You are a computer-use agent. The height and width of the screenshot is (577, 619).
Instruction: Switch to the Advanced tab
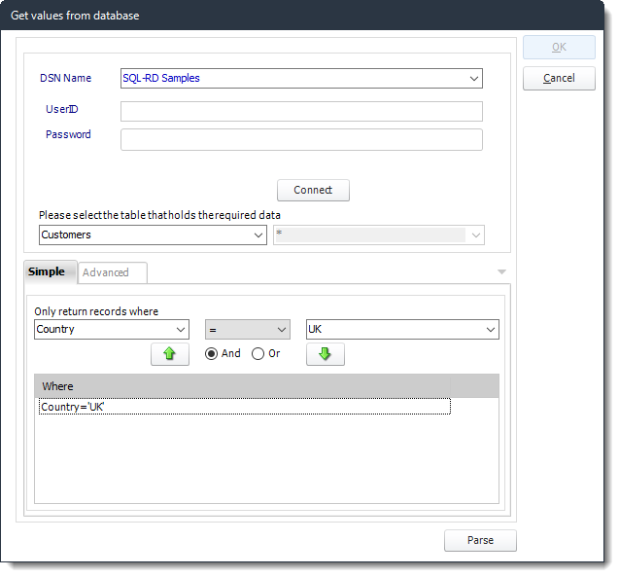[x=113, y=272]
